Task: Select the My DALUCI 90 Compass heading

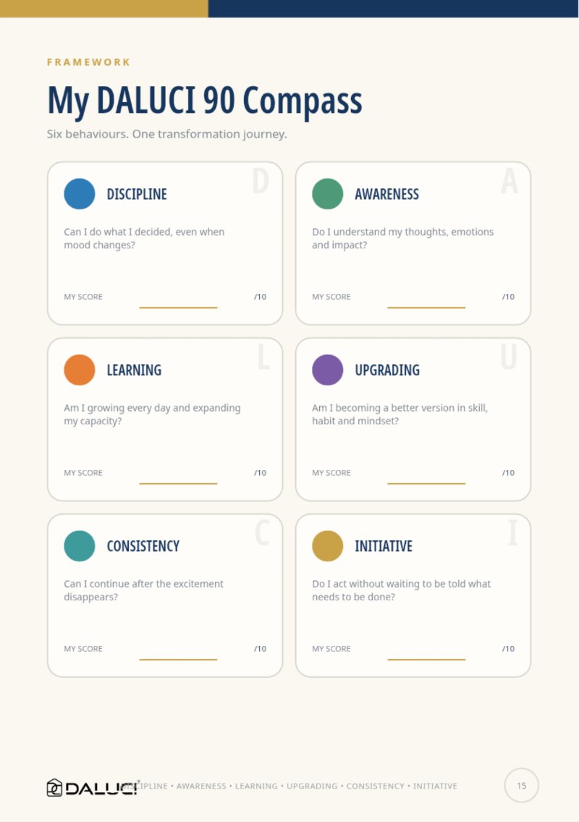Action: tap(205, 101)
